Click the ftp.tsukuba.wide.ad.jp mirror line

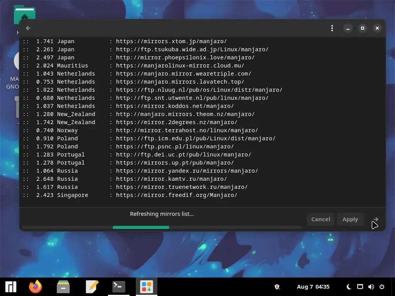145,49
